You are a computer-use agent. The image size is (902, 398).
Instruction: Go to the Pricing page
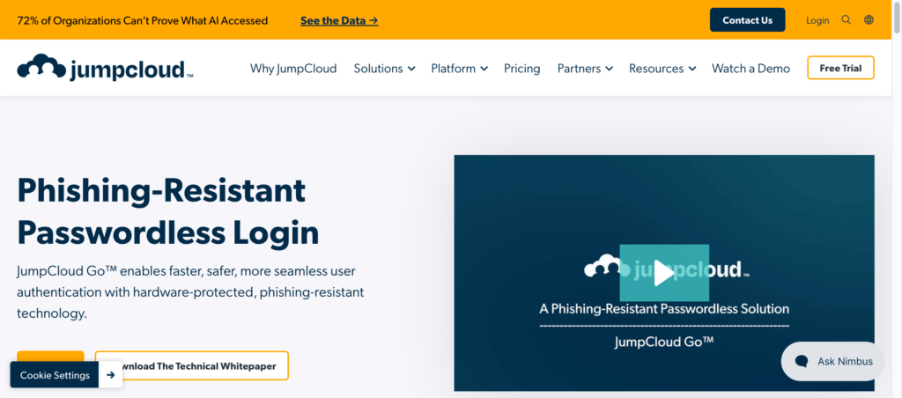pyautogui.click(x=521, y=69)
